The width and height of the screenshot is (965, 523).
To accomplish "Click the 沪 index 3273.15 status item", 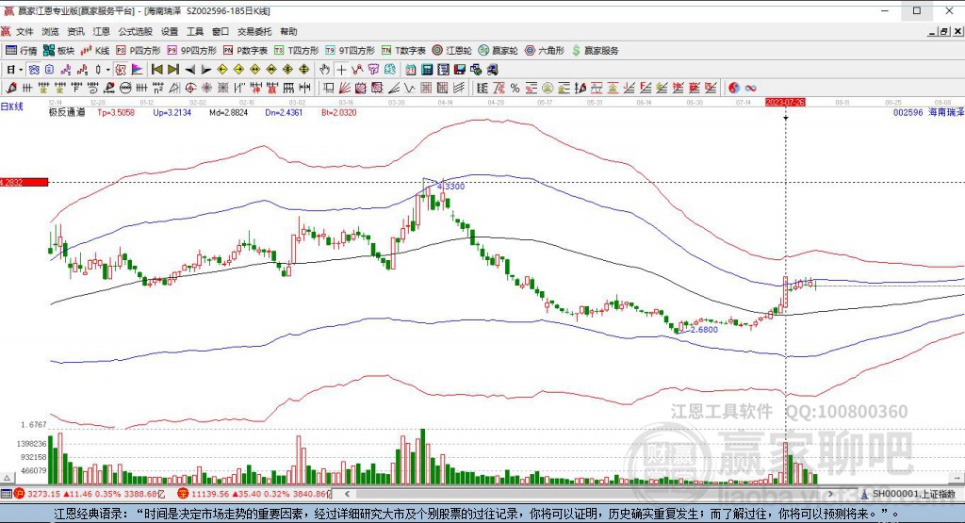I will 90,494.
